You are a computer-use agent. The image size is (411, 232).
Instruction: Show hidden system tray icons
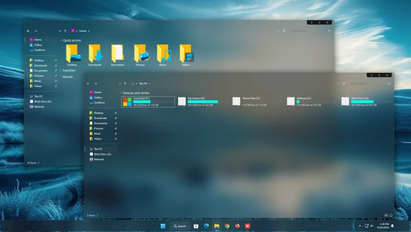click(360, 226)
